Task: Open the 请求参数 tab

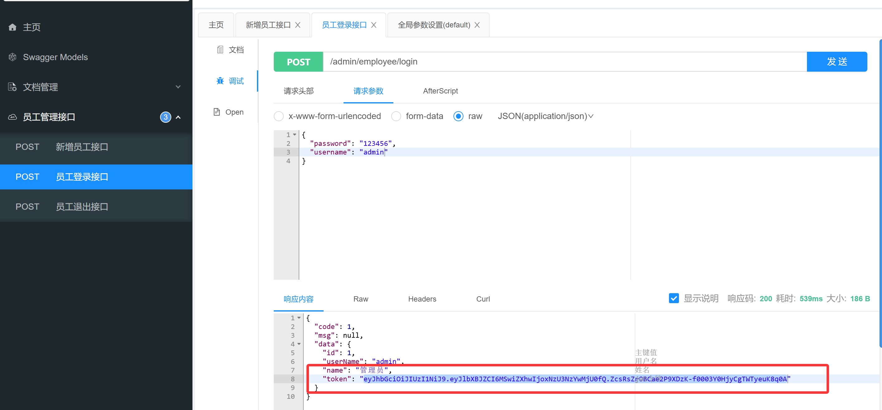Action: tap(368, 91)
